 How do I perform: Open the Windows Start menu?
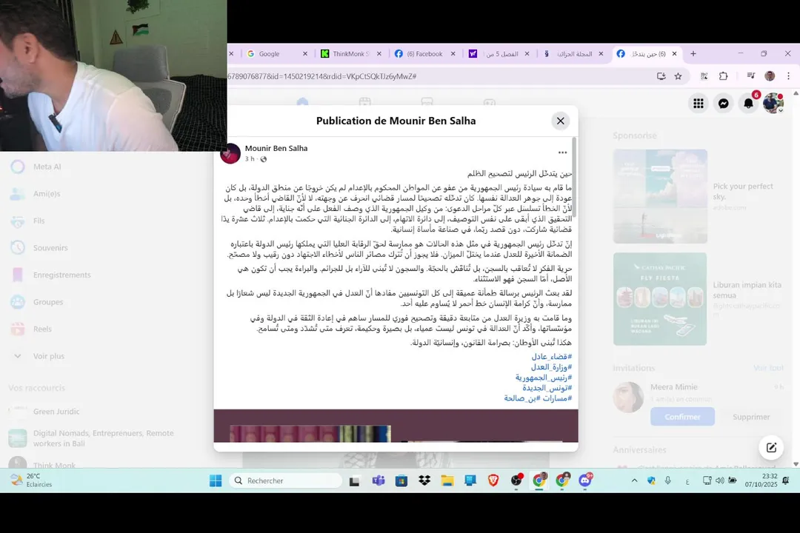[216, 480]
